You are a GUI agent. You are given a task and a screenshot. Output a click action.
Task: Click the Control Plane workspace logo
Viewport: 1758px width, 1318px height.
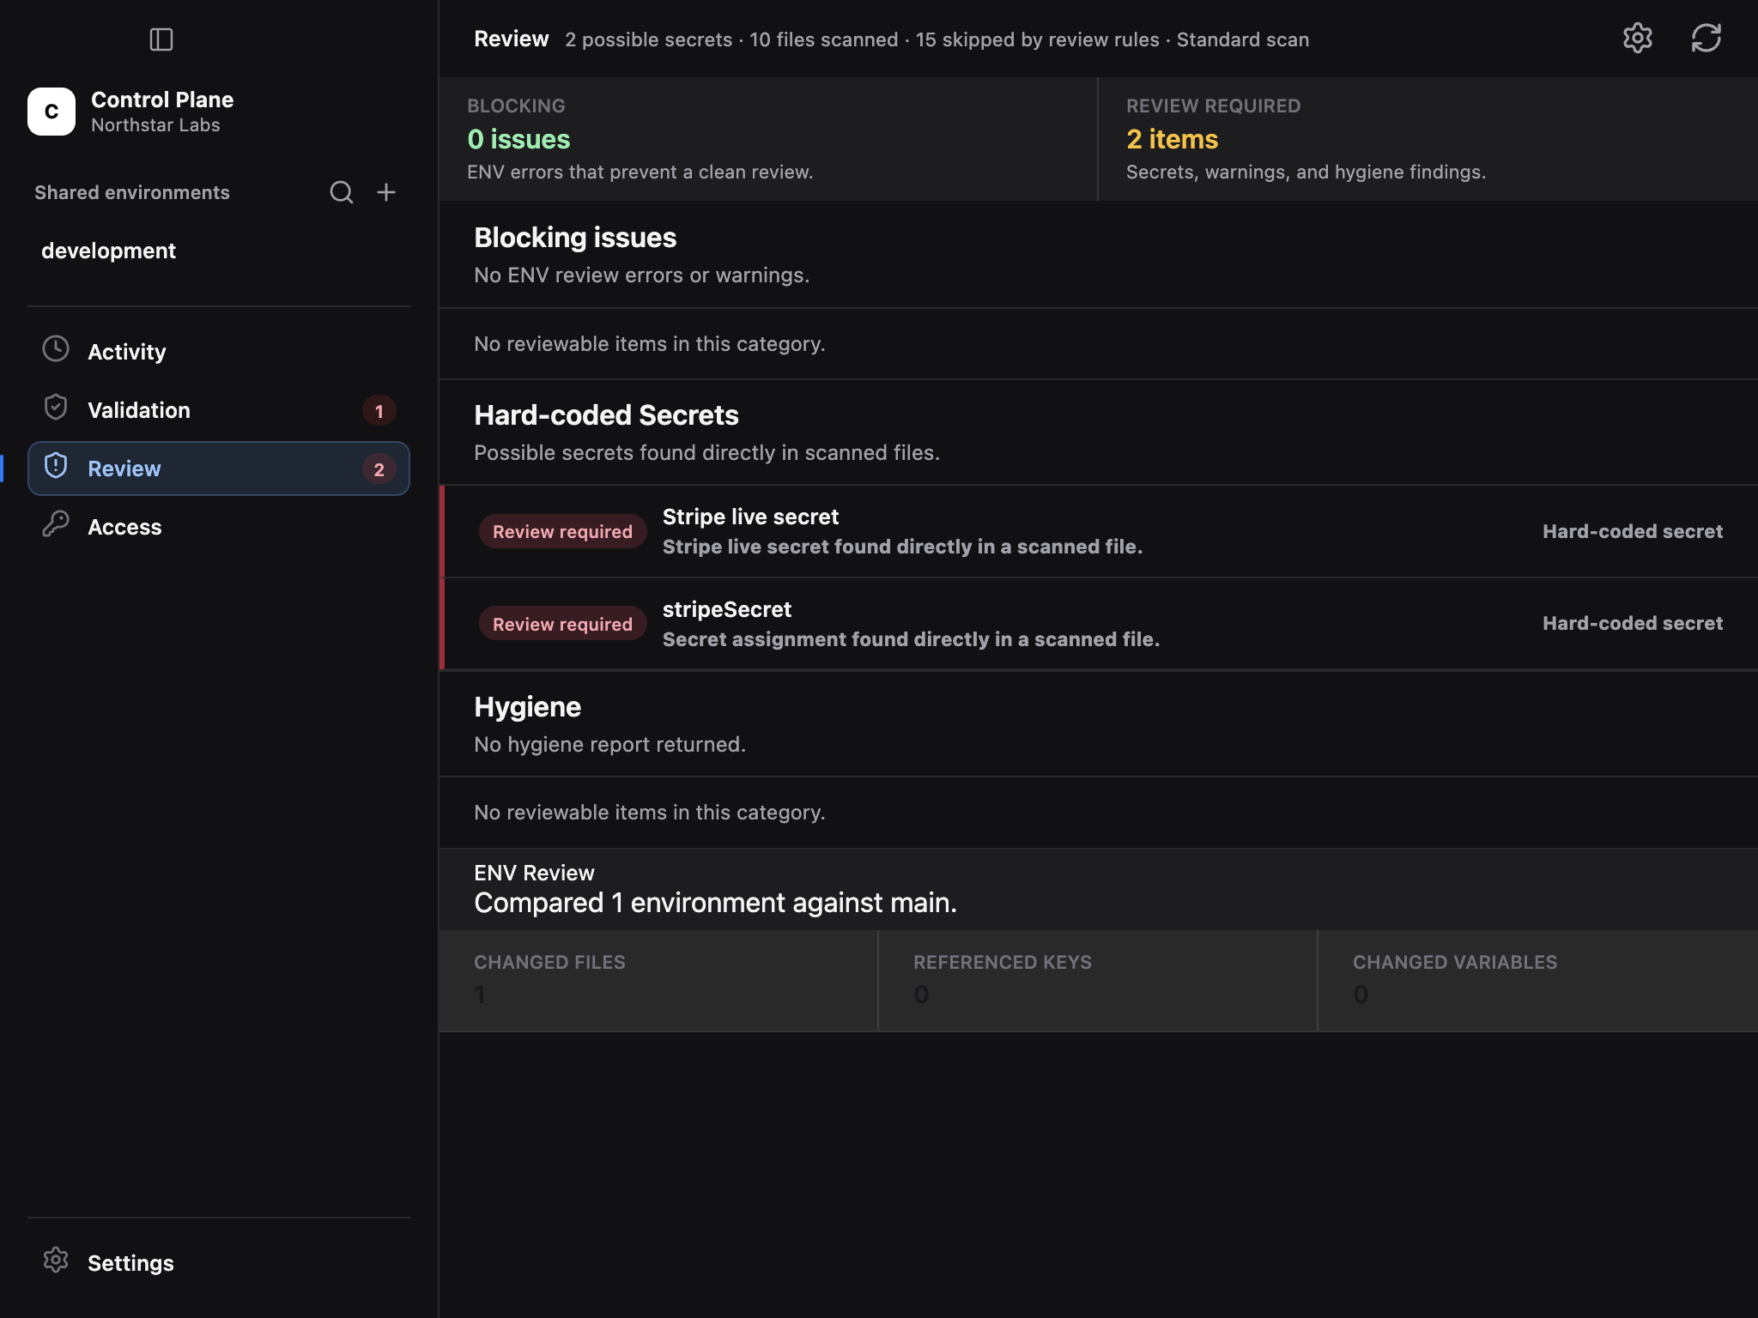pyautogui.click(x=52, y=112)
